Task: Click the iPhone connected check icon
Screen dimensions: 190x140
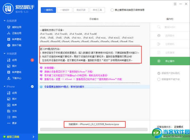Action: pyautogui.click(x=32, y=87)
